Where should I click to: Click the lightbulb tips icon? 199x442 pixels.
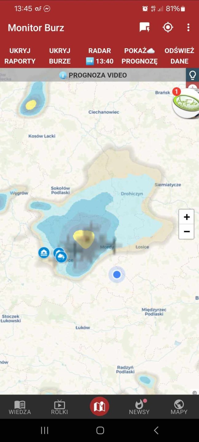point(193,75)
